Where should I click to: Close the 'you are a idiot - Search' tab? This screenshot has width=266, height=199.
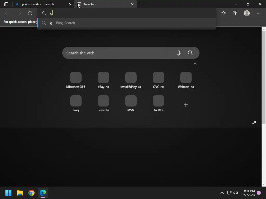[x=70, y=4]
